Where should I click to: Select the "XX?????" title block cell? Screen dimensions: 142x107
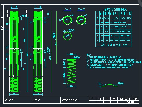pyautogui.click(x=18, y=100)
